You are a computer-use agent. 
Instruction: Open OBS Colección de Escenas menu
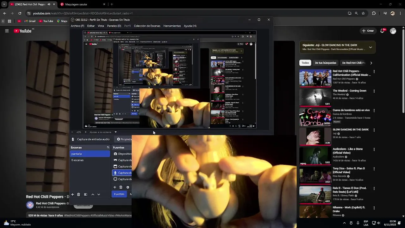147,26
